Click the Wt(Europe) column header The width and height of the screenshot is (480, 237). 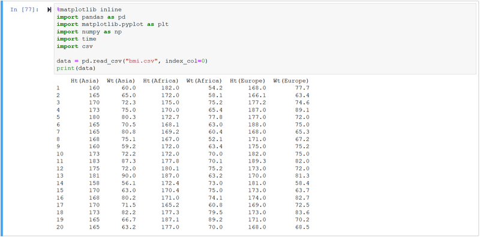pos(291,81)
